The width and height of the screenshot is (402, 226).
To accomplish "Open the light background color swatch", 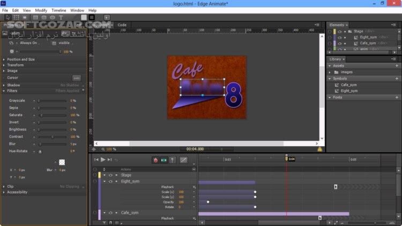I will point(84,18).
